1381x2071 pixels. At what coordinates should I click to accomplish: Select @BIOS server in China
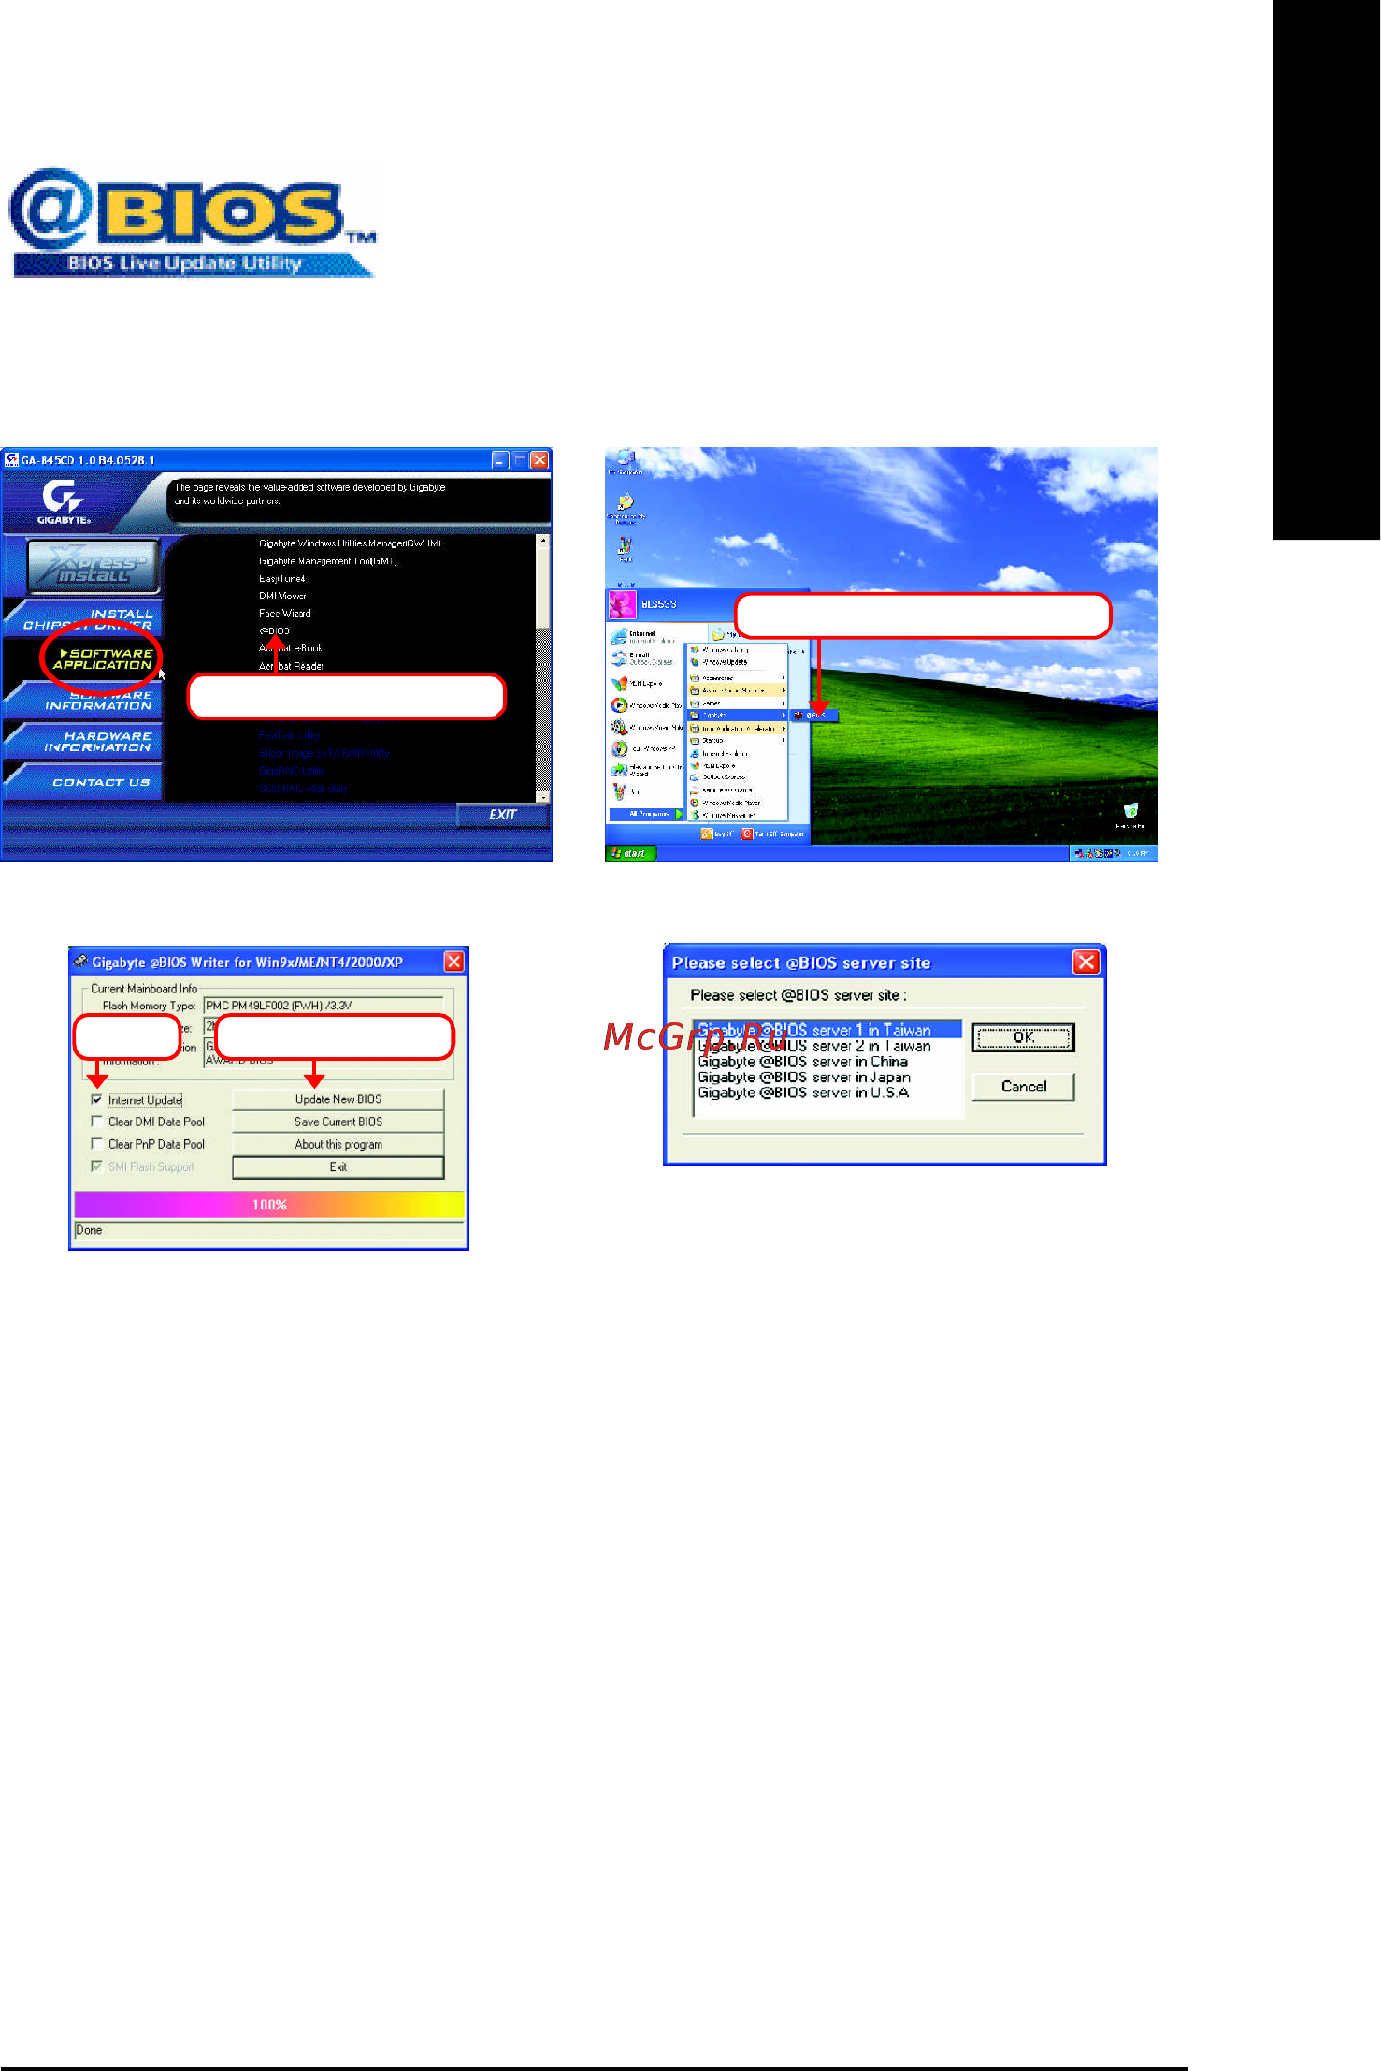[x=803, y=1062]
